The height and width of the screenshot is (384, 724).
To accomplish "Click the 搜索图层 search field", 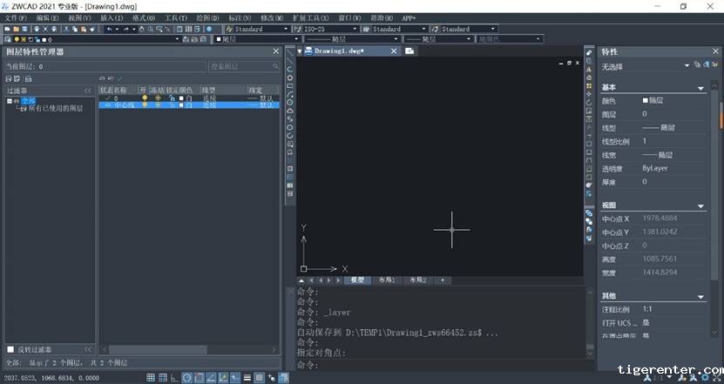I will (242, 66).
